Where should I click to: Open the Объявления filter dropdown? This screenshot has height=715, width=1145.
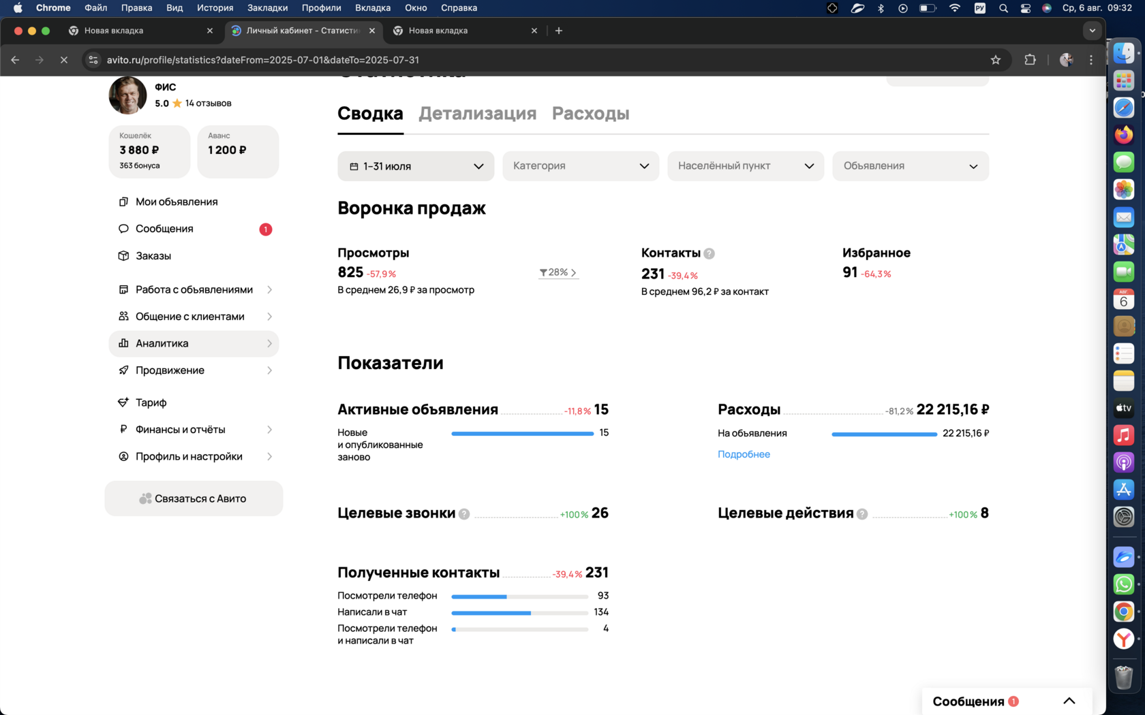[911, 166]
